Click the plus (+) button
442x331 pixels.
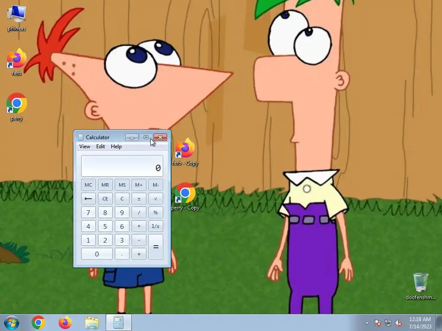click(139, 254)
